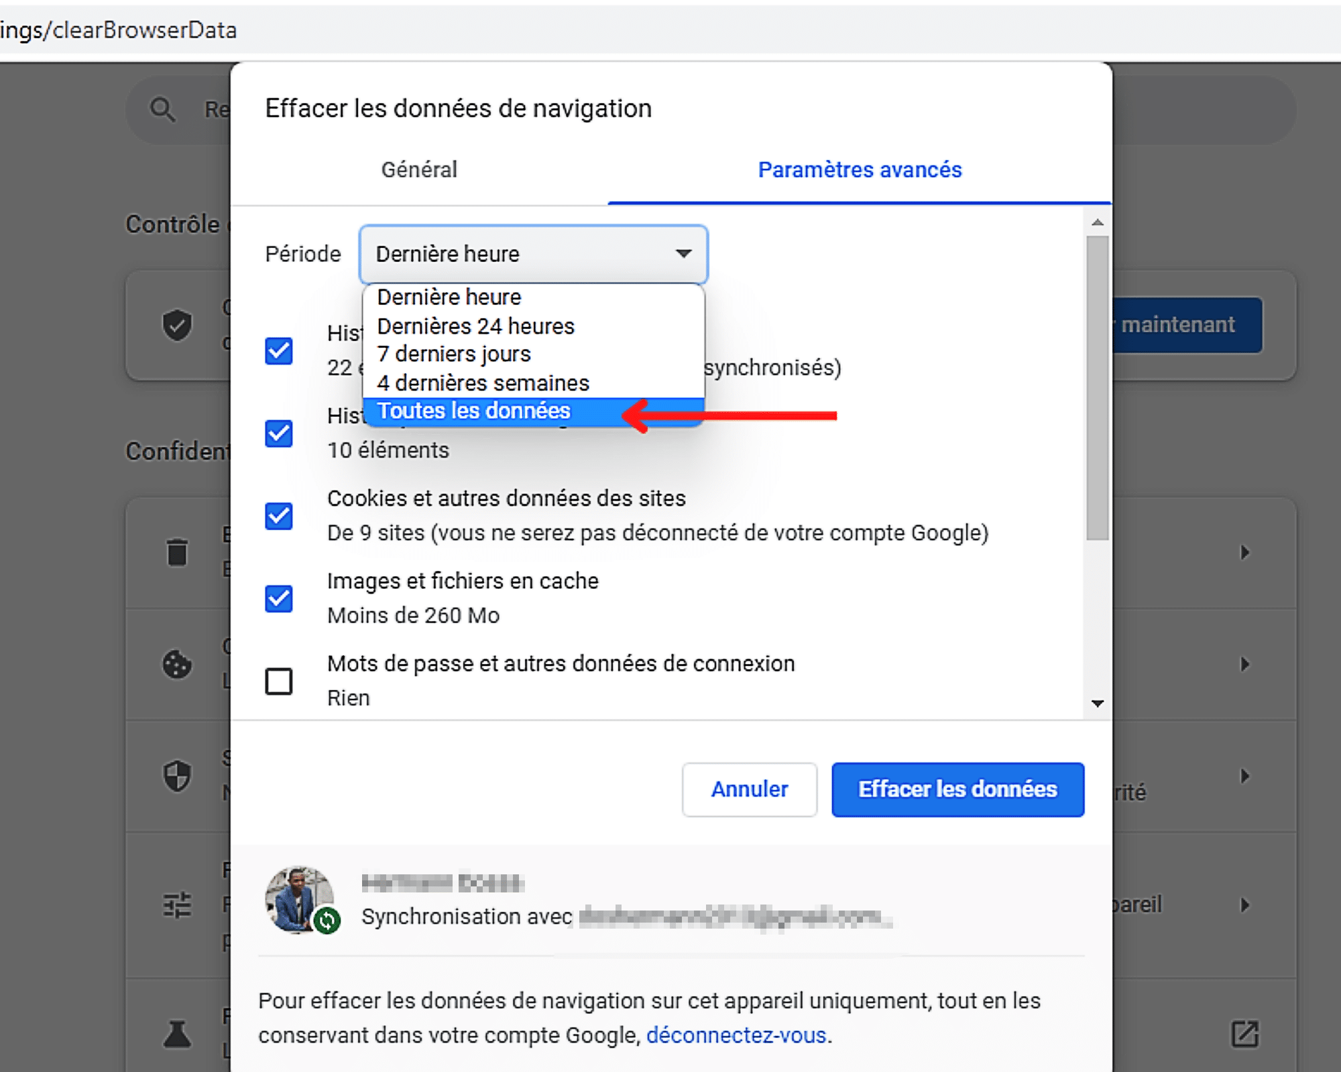Screen dimensions: 1341x1072
Task: Click the flask experiment icon
Action: (x=177, y=1034)
